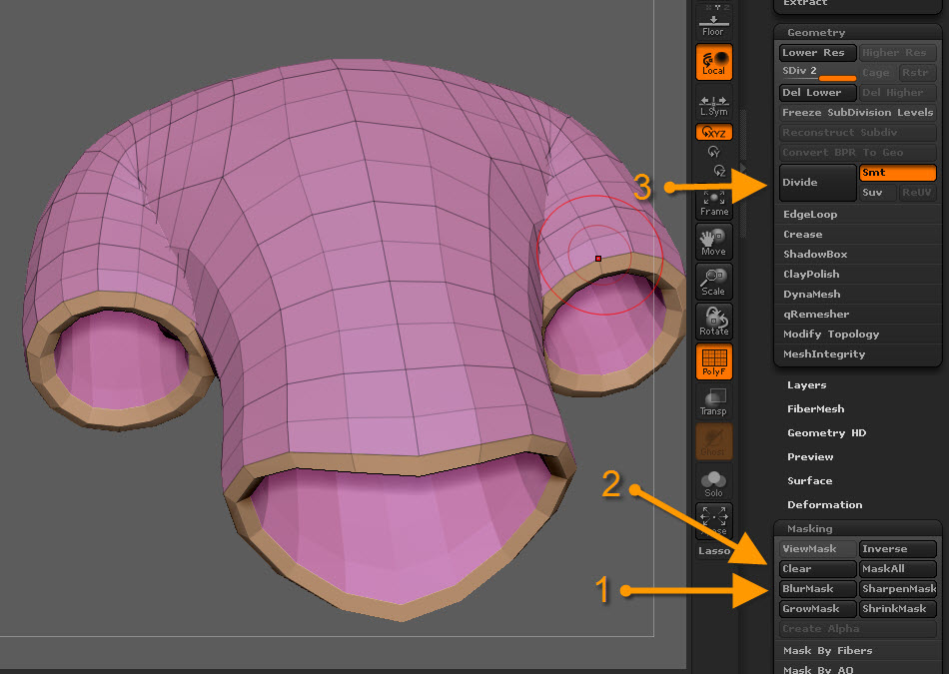Click the Lasso selection button
The width and height of the screenshot is (949, 674).
pyautogui.click(x=714, y=550)
